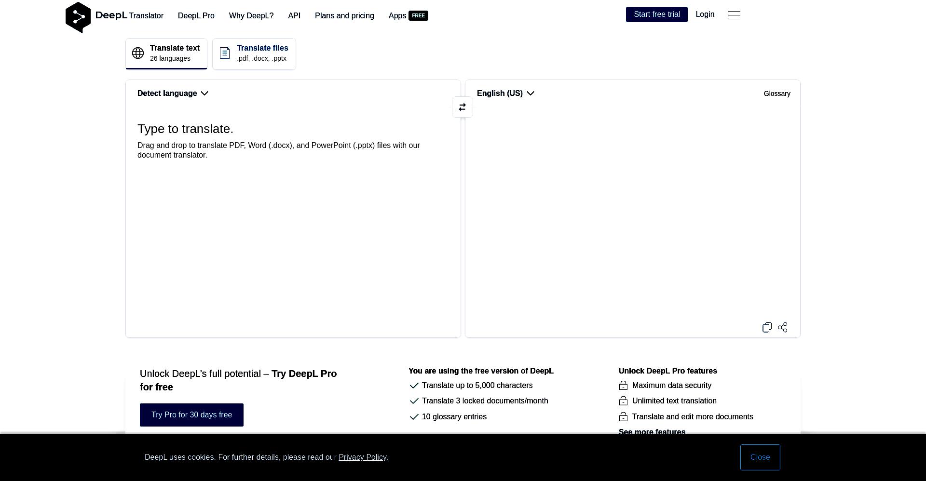Switch to the Translate text tab

166,53
